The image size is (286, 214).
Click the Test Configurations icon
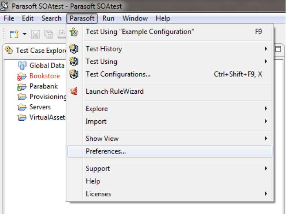click(74, 74)
